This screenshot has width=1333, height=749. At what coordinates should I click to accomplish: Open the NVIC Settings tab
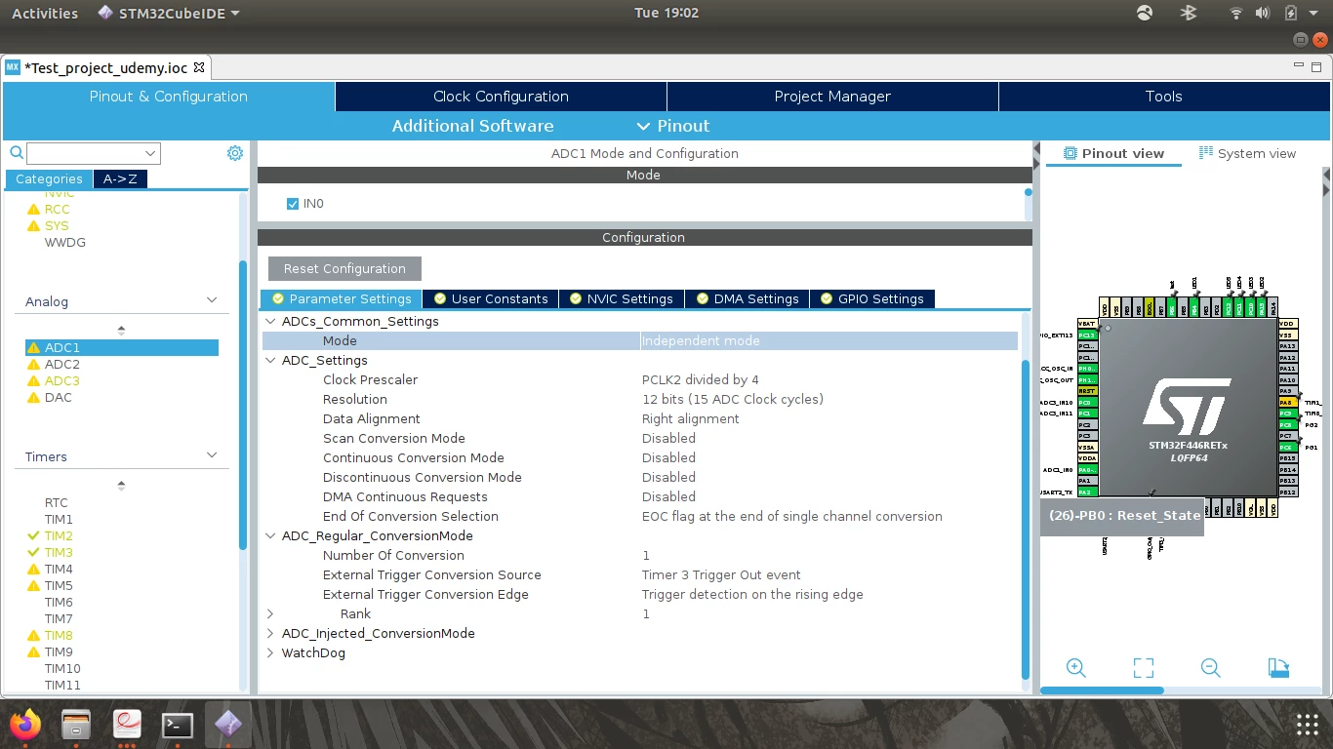pyautogui.click(x=622, y=298)
